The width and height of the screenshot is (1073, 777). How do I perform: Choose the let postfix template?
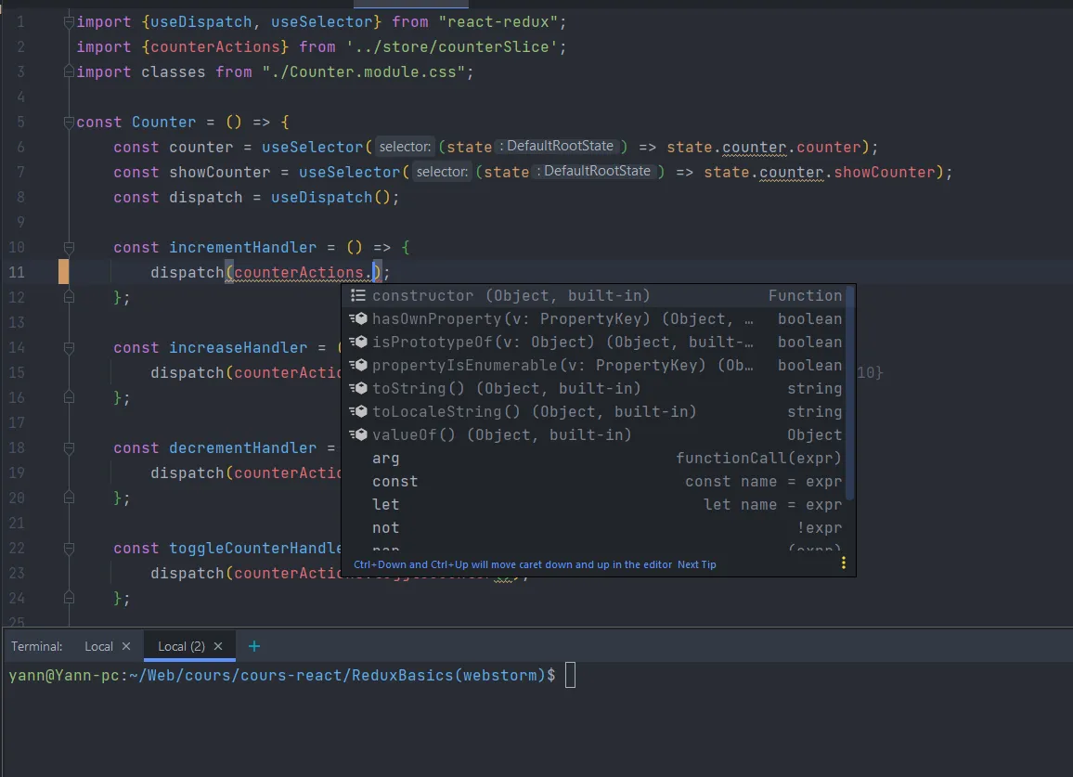594,505
